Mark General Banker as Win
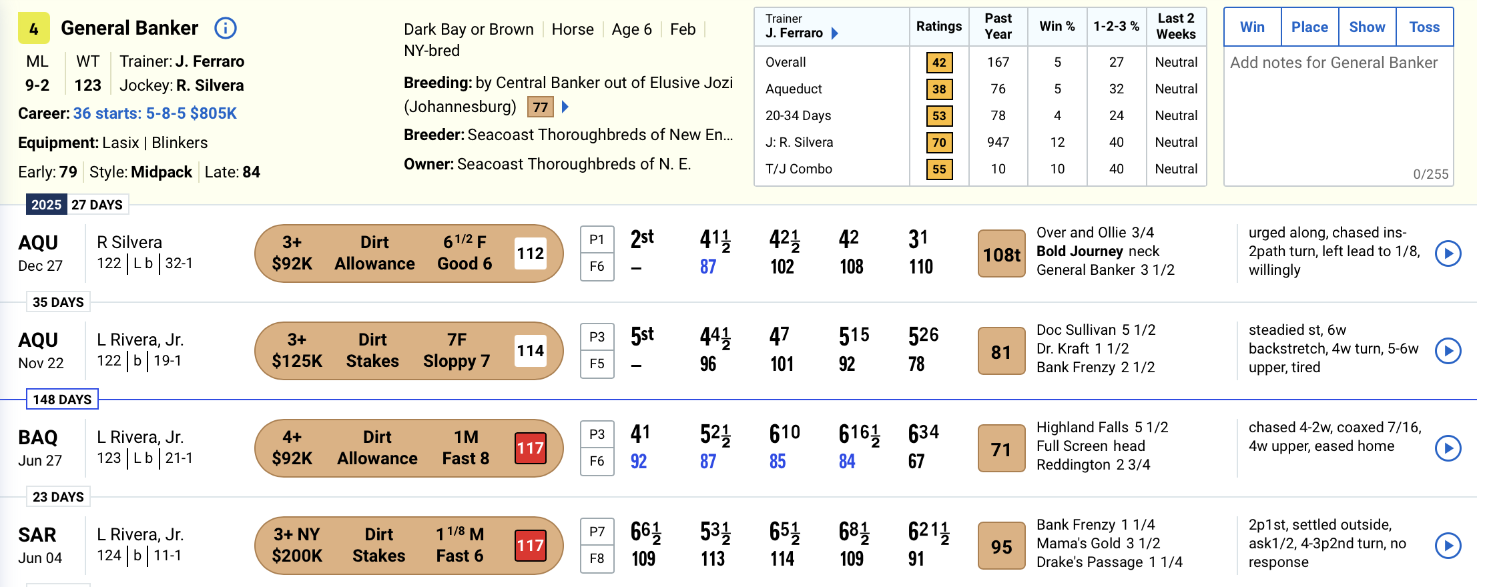This screenshot has height=587, width=1487. (1252, 27)
